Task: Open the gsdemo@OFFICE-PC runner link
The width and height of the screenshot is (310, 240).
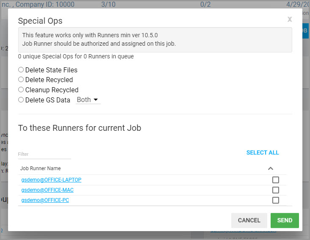Action: pos(45,200)
